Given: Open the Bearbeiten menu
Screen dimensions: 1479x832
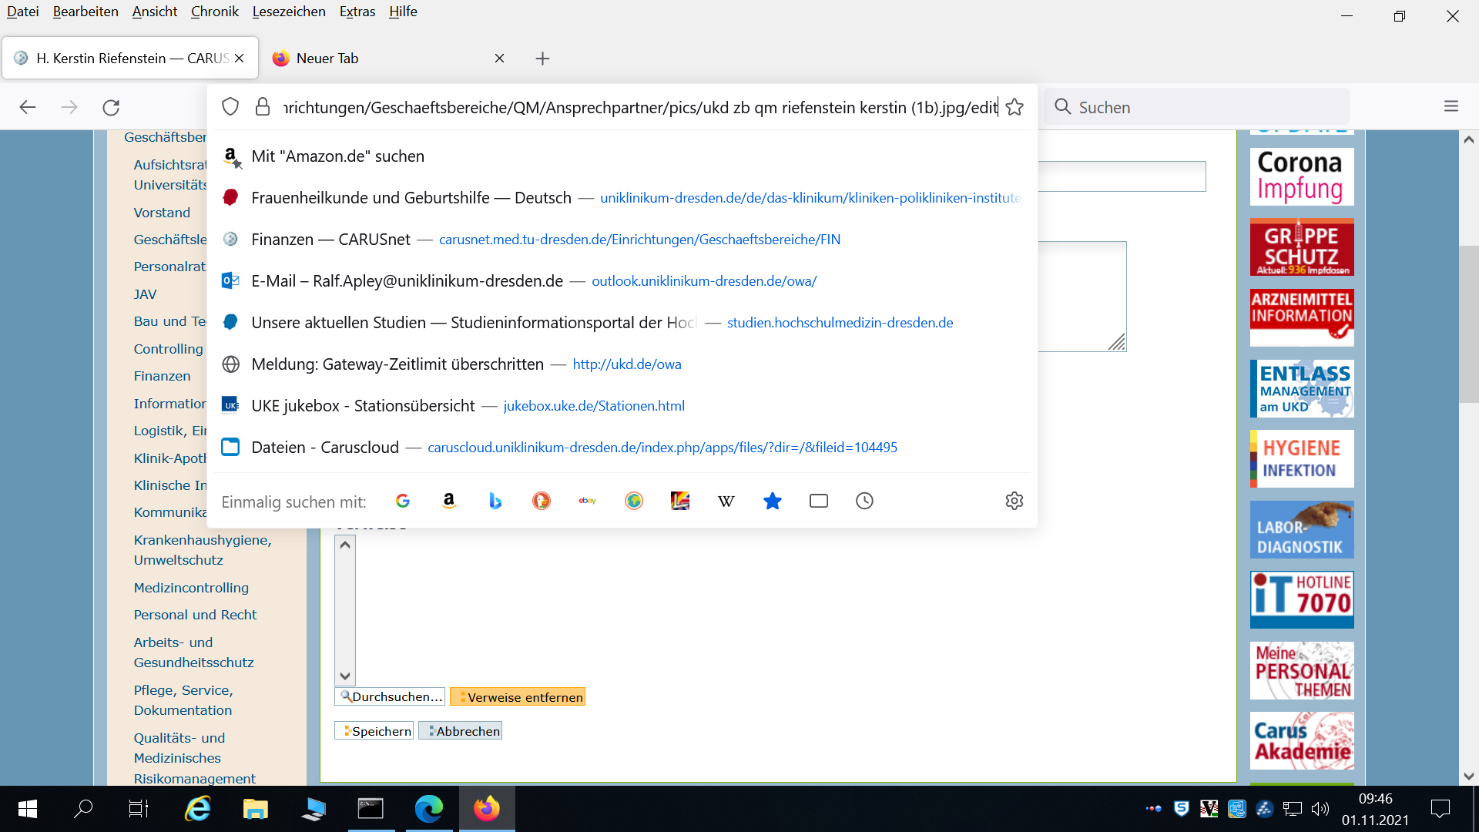Looking at the screenshot, I should 86,12.
